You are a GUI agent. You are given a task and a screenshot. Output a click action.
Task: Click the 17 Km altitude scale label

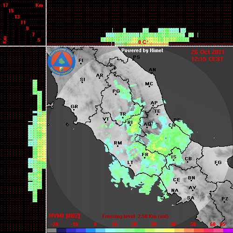pos(5,5)
